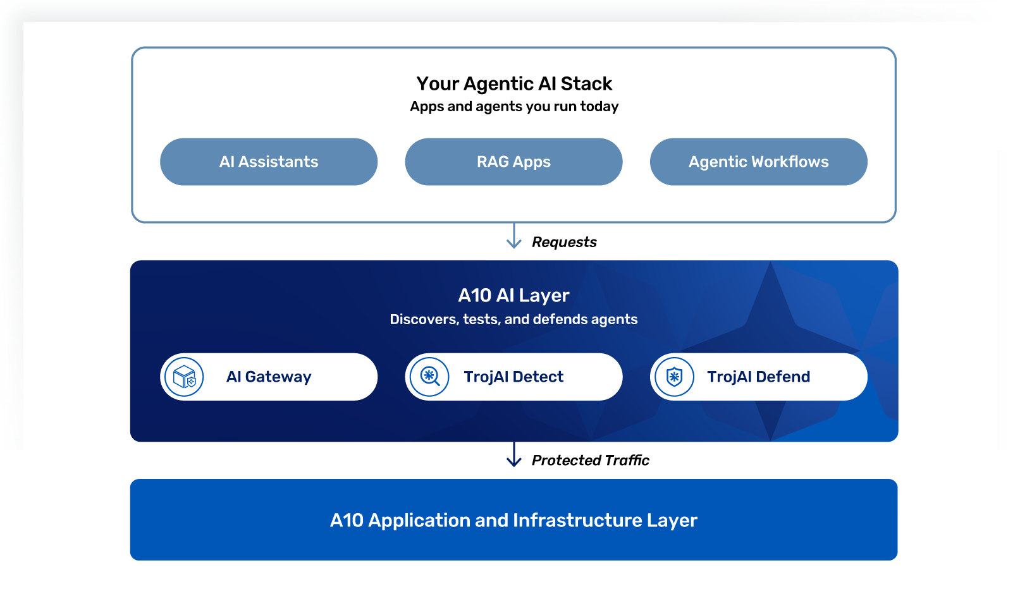Click "Apps and agents you run today" text
Image resolution: width=1020 pixels, height=594 pixels.
tap(514, 106)
